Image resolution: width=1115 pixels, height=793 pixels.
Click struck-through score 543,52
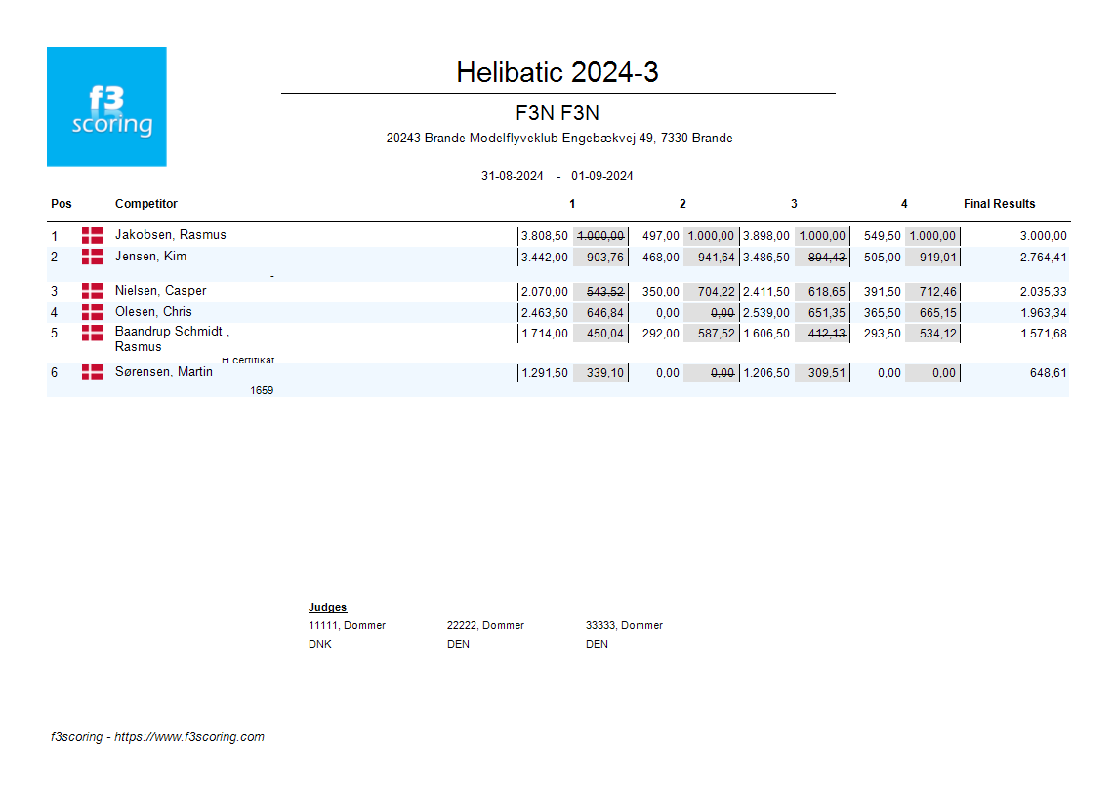click(605, 292)
